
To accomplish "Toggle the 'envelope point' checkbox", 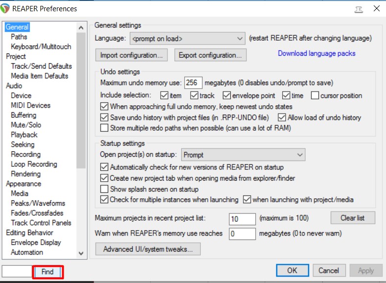I will pos(227,95).
